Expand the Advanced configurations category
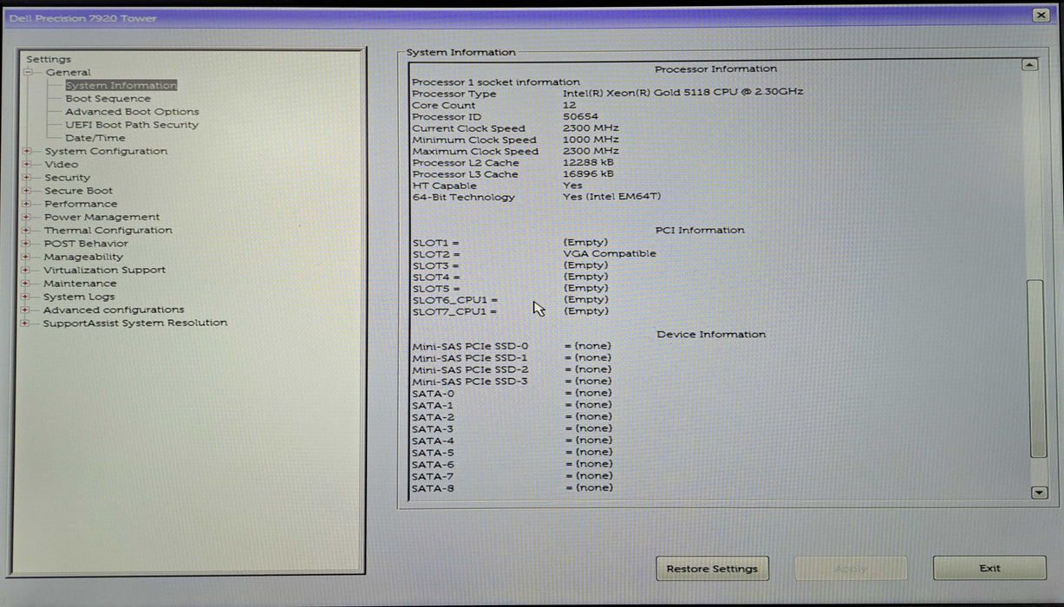The height and width of the screenshot is (607, 1064). (27, 310)
